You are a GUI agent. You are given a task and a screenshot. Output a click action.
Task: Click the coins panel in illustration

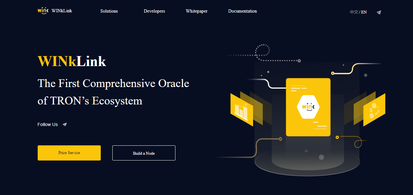(374, 110)
